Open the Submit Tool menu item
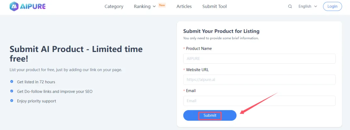This screenshot has height=130, width=350. coord(214,6)
